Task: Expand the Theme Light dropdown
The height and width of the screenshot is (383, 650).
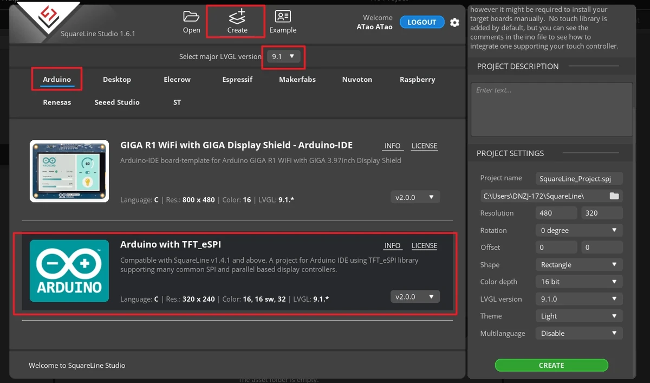Action: point(578,316)
